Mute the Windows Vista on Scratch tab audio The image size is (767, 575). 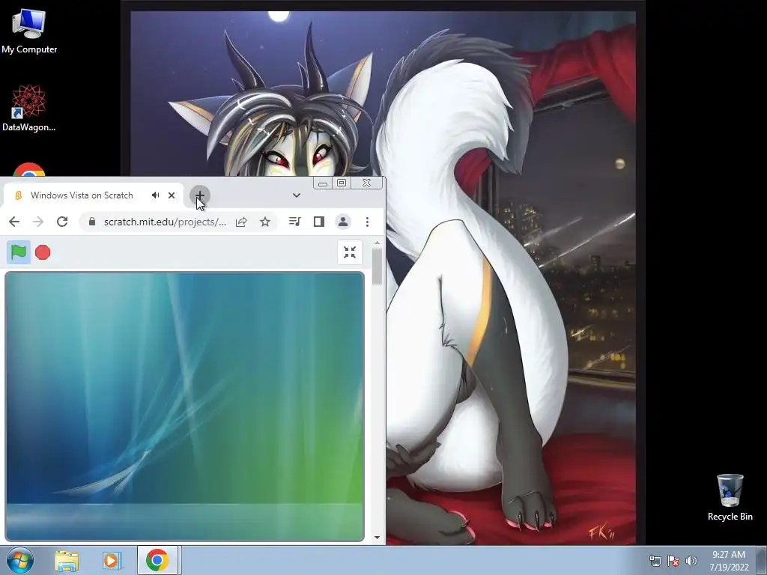tap(156, 195)
